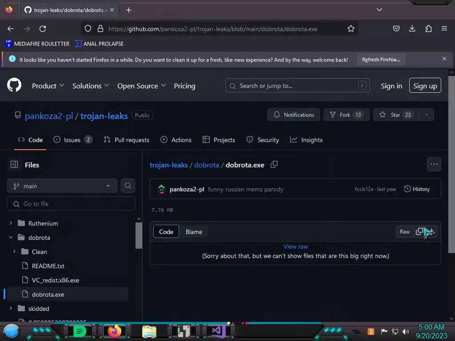Screen dimensions: 455x341
Task: Open the MEDIAFIRE ROULETTER bookmark
Action: (37, 44)
